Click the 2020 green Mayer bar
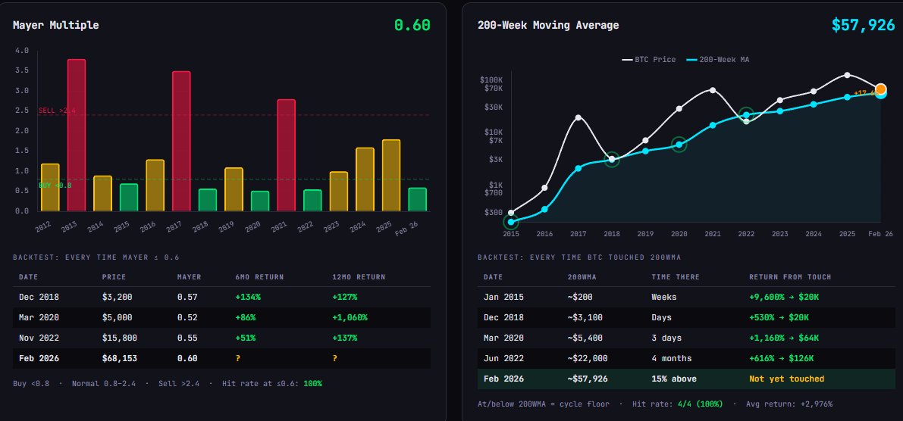Screen dimensions: 903x421 tap(260, 201)
